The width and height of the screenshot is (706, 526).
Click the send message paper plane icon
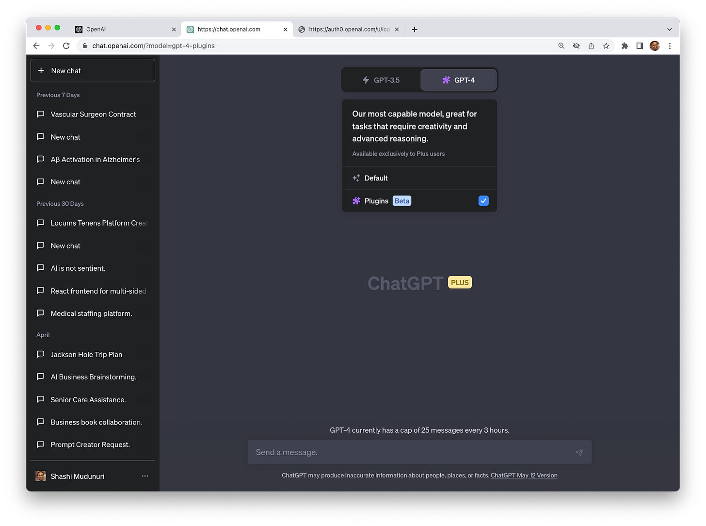point(579,452)
